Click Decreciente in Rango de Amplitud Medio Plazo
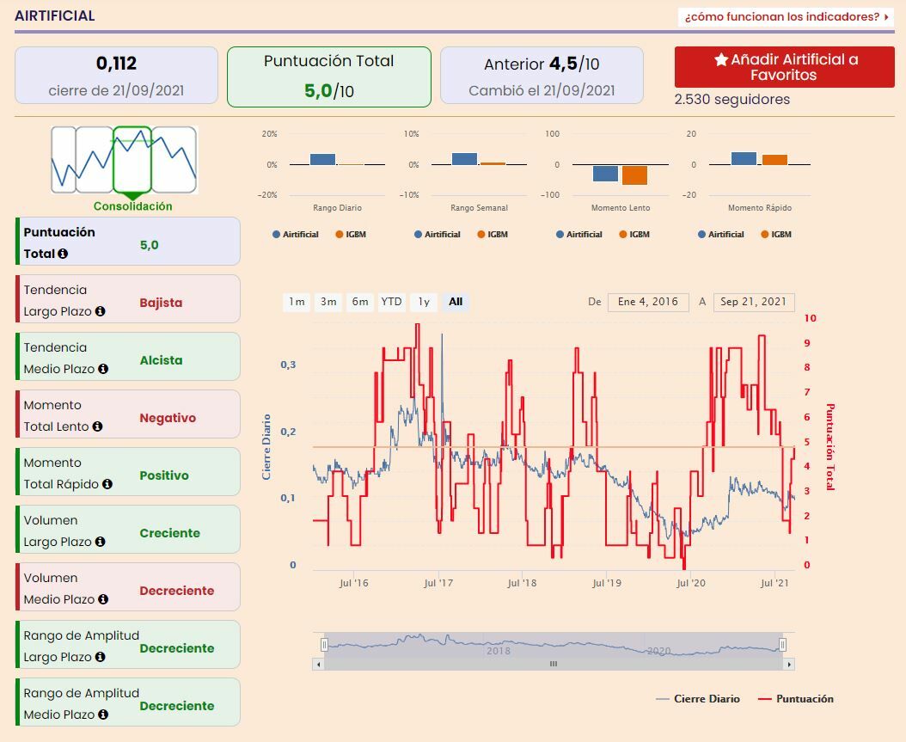Image resolution: width=906 pixels, height=742 pixels. 177,706
